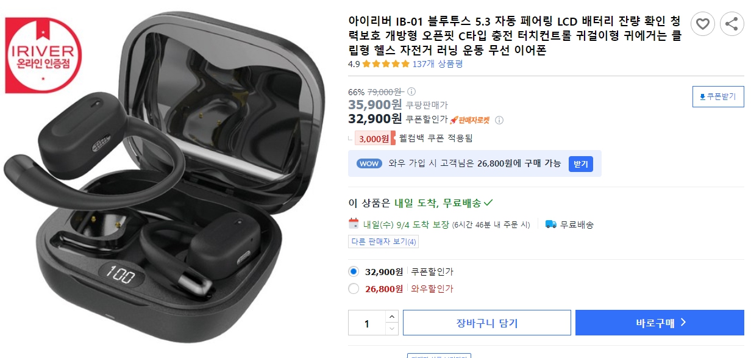Increase quantity with the up arrow

390,317
